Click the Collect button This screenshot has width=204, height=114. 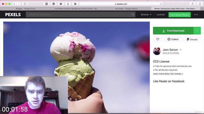click(x=173, y=39)
